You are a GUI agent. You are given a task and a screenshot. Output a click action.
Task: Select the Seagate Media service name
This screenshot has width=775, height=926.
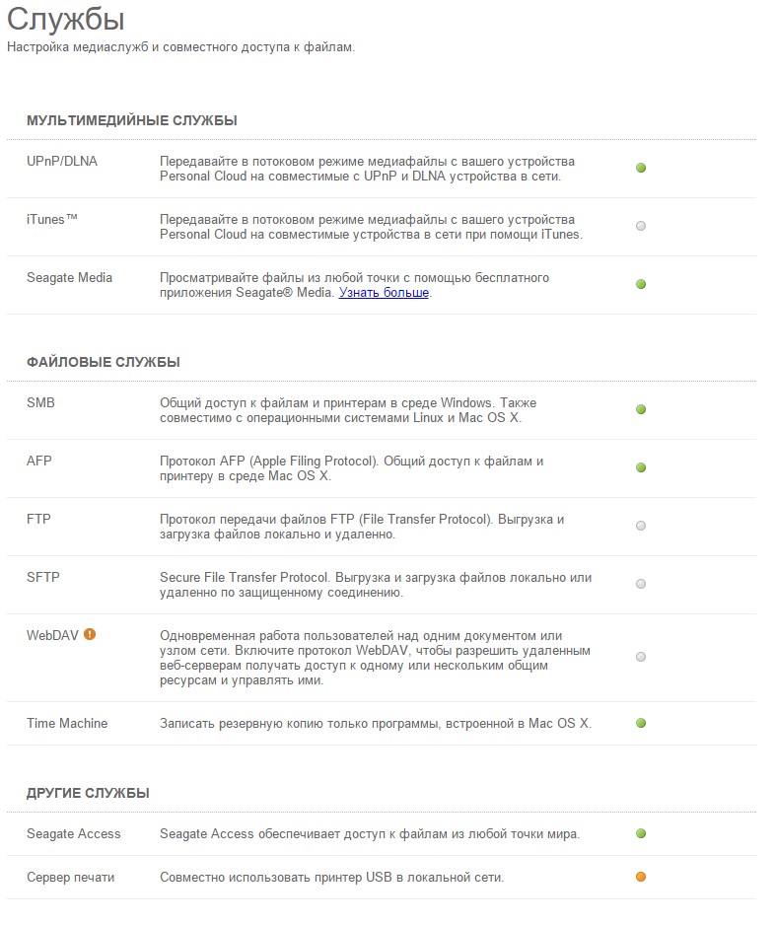(69, 278)
